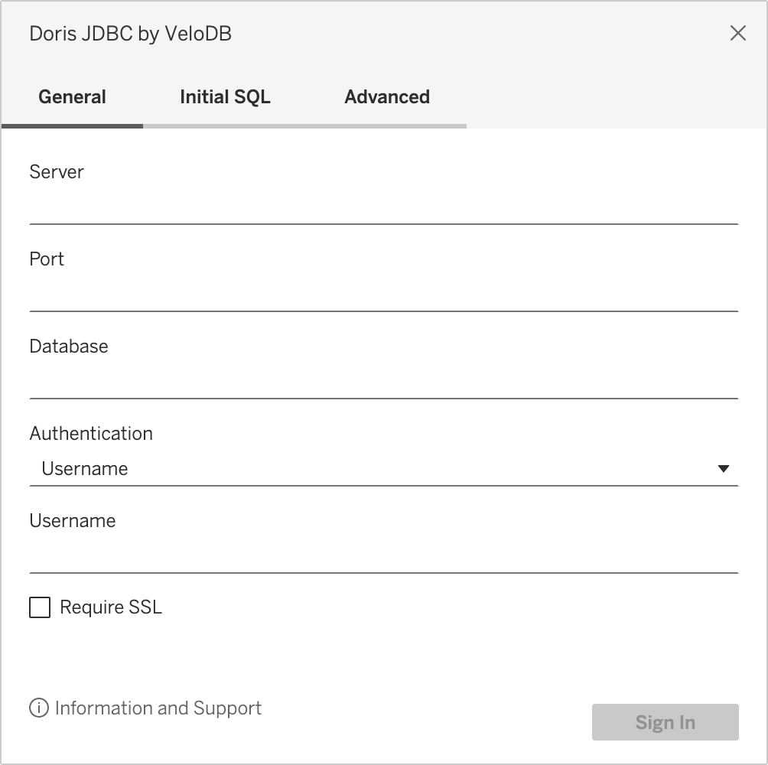Switch to the General tab
This screenshot has height=765, width=768.
point(72,97)
